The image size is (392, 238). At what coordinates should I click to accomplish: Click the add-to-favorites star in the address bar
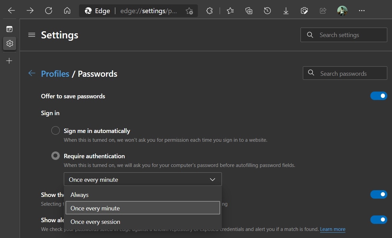189,10
